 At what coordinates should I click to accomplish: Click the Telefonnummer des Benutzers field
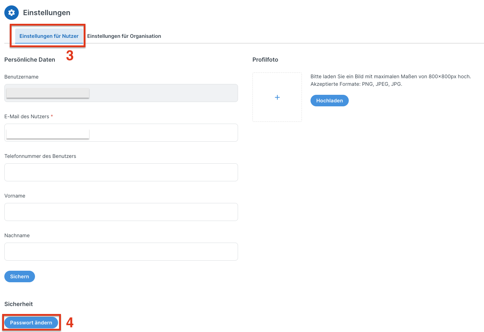point(121,172)
